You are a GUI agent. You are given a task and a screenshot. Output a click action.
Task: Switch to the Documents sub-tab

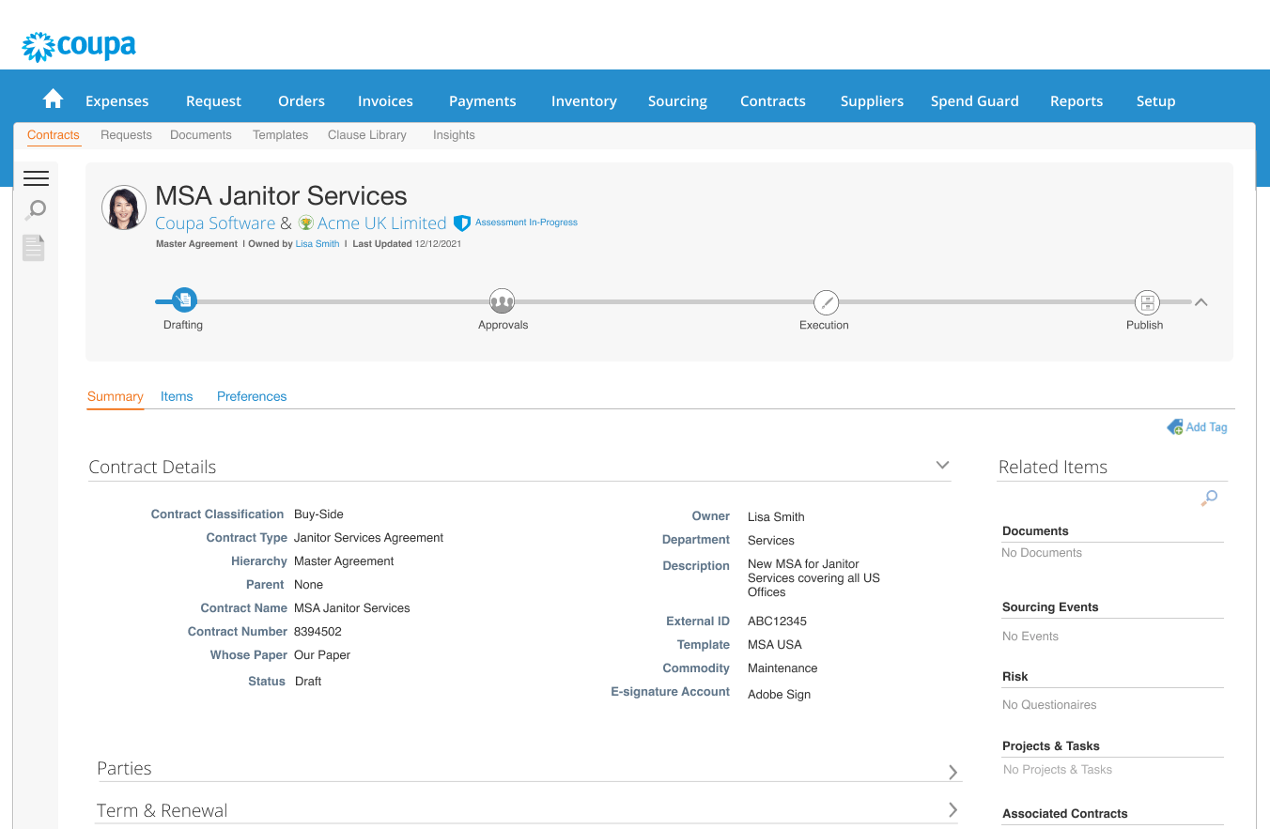click(x=201, y=135)
